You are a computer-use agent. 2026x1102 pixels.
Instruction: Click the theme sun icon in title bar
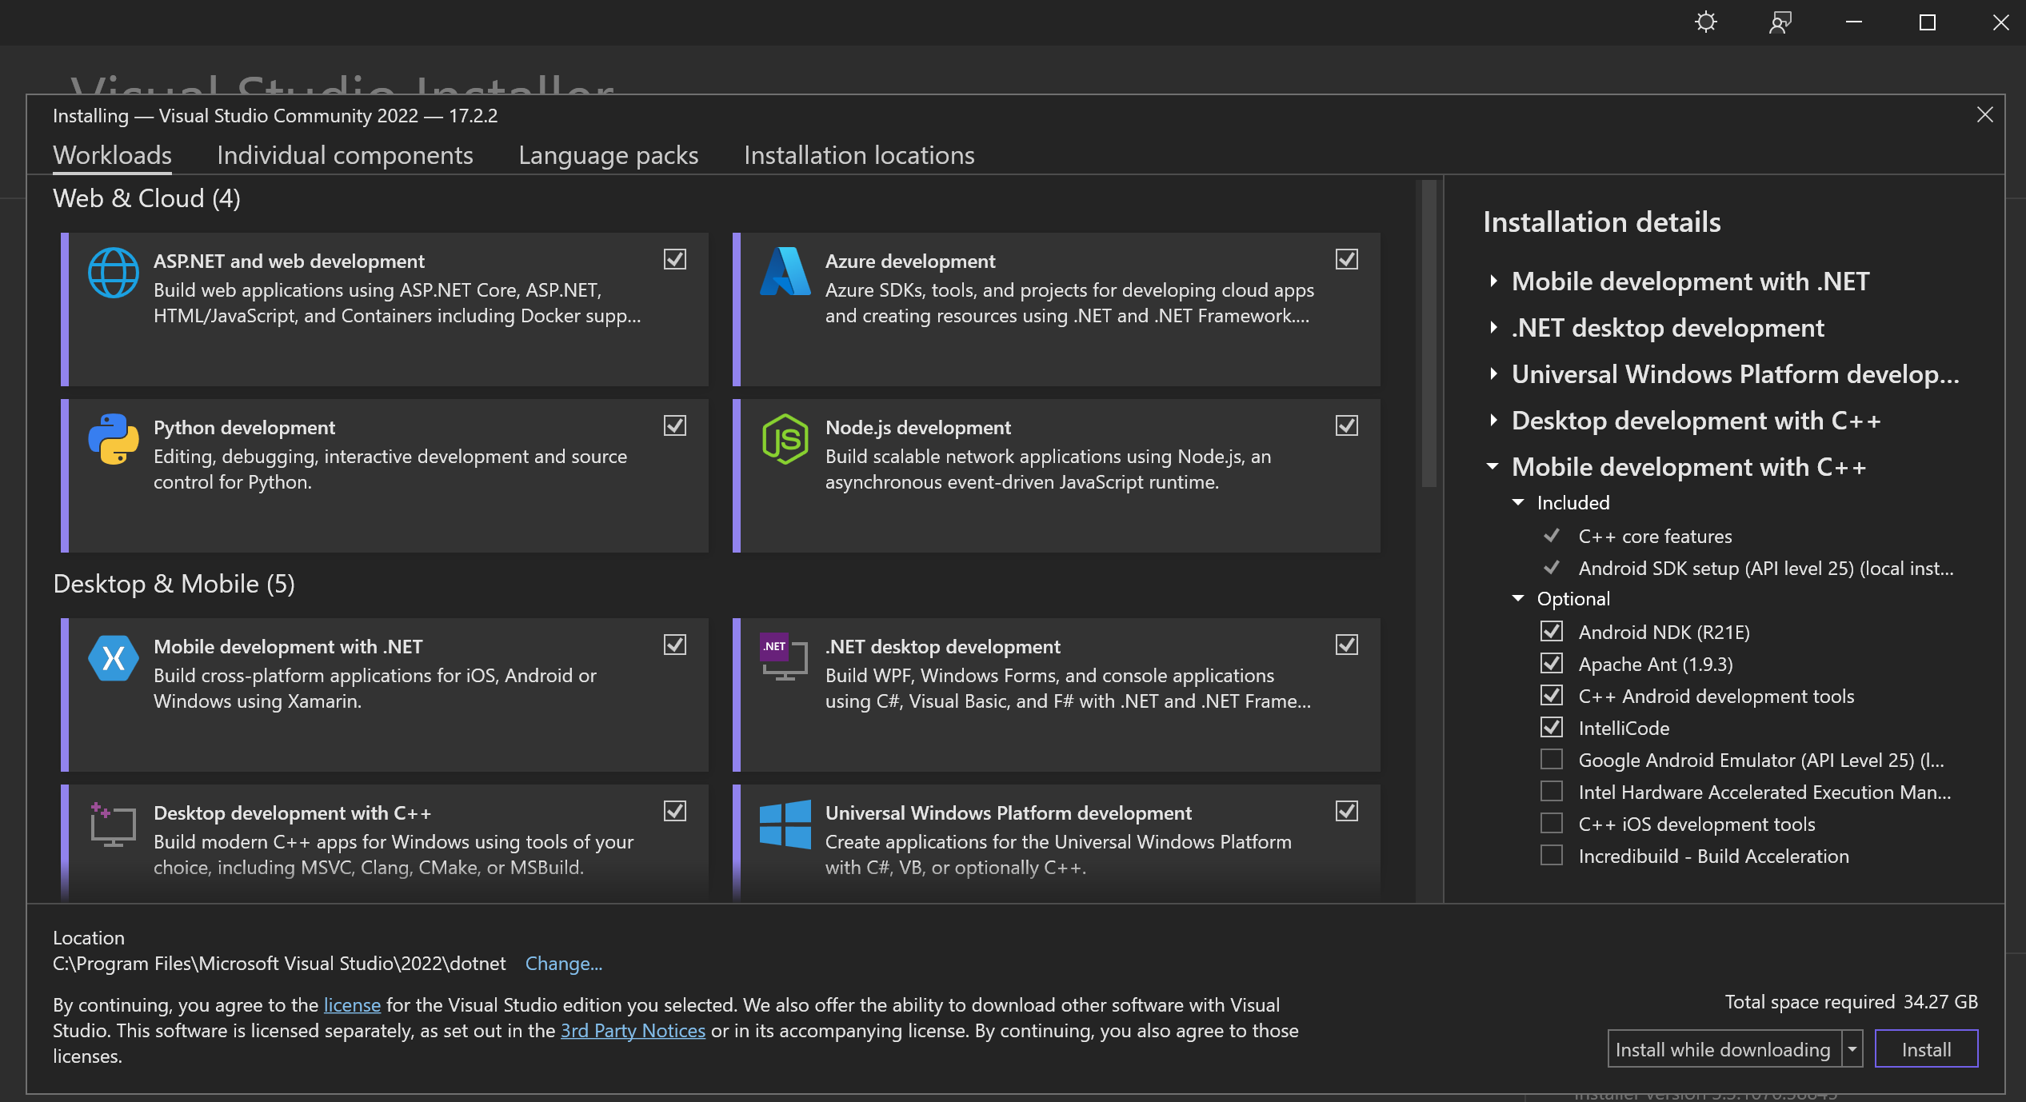tap(1705, 22)
